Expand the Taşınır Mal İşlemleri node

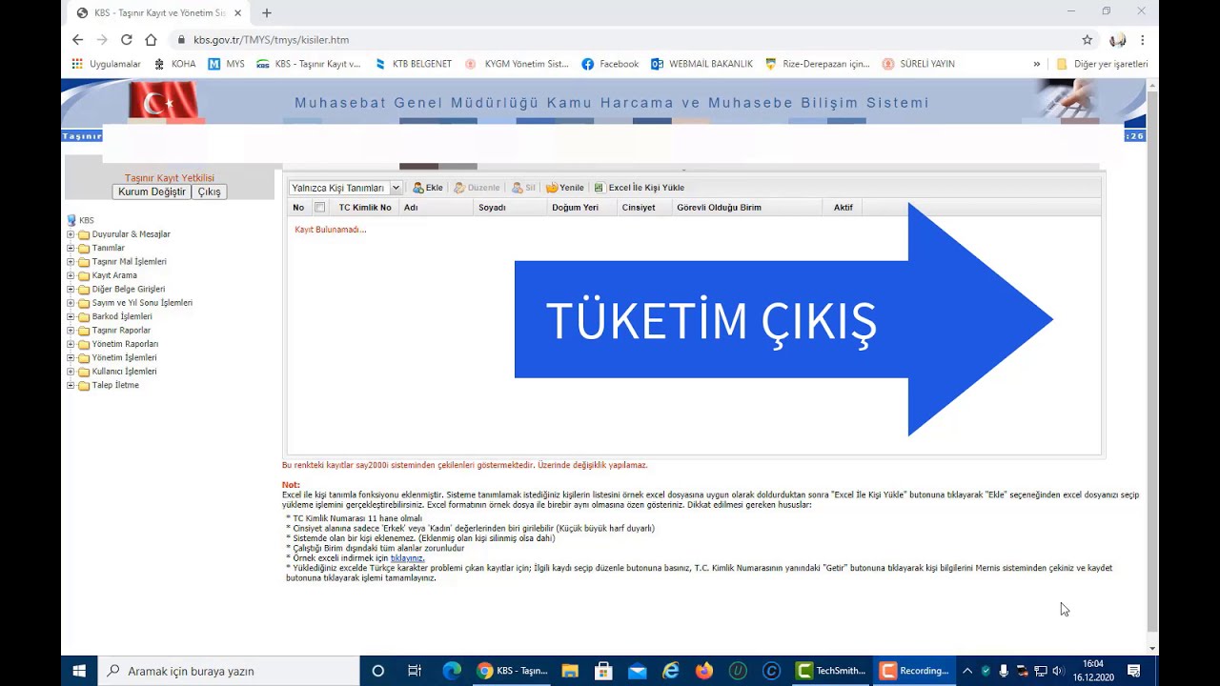[x=71, y=261]
